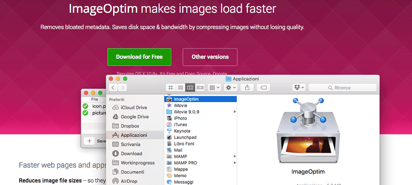Open the arrange-by grouping dropdown
This screenshot has height=185, width=412.
coord(214,88)
